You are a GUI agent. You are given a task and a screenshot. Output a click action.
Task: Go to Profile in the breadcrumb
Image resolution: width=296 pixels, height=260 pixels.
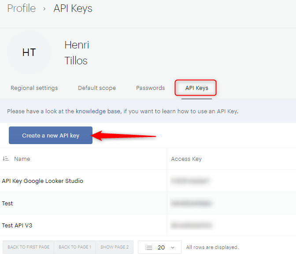(21, 8)
